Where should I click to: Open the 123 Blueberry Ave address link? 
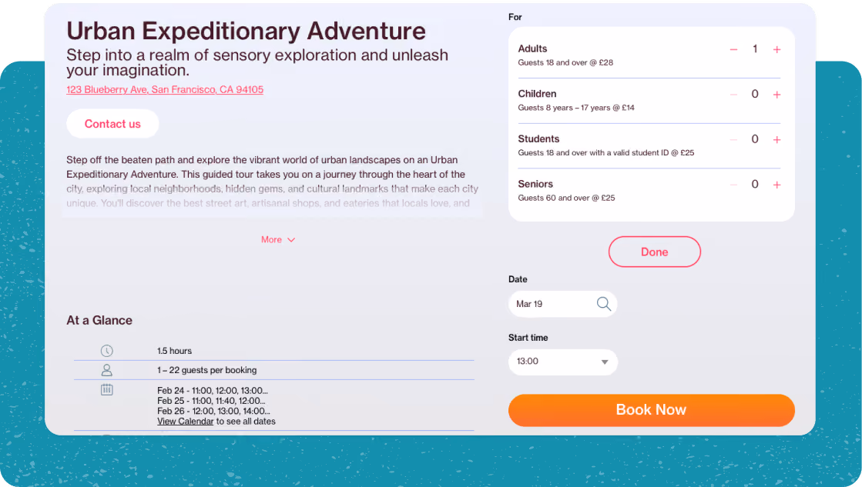coord(165,89)
